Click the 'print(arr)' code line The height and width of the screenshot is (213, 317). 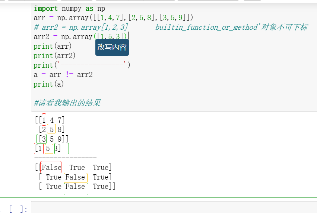(x=53, y=46)
